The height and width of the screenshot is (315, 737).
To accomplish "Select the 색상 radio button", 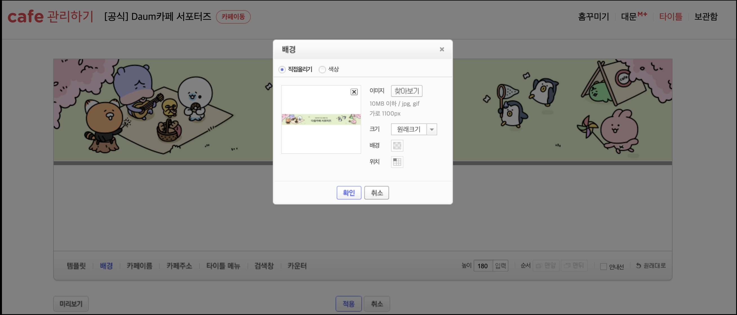I will pyautogui.click(x=322, y=69).
